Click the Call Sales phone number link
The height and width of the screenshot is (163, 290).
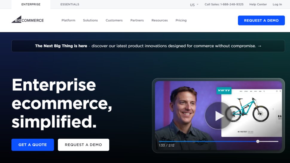click(x=224, y=4)
